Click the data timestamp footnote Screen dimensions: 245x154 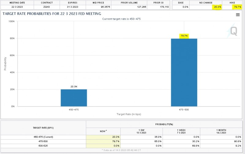[x=121, y=150]
